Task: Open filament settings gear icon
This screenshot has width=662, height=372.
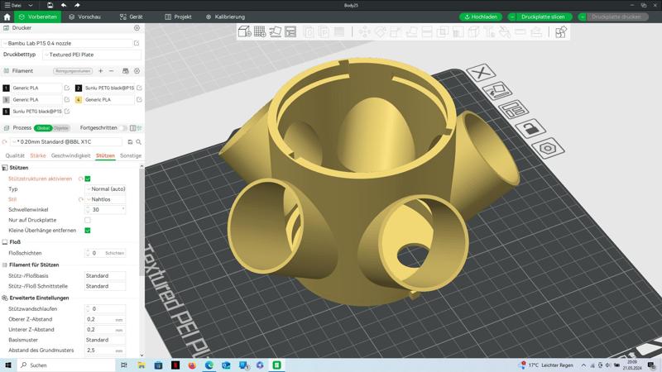Action: click(x=137, y=71)
